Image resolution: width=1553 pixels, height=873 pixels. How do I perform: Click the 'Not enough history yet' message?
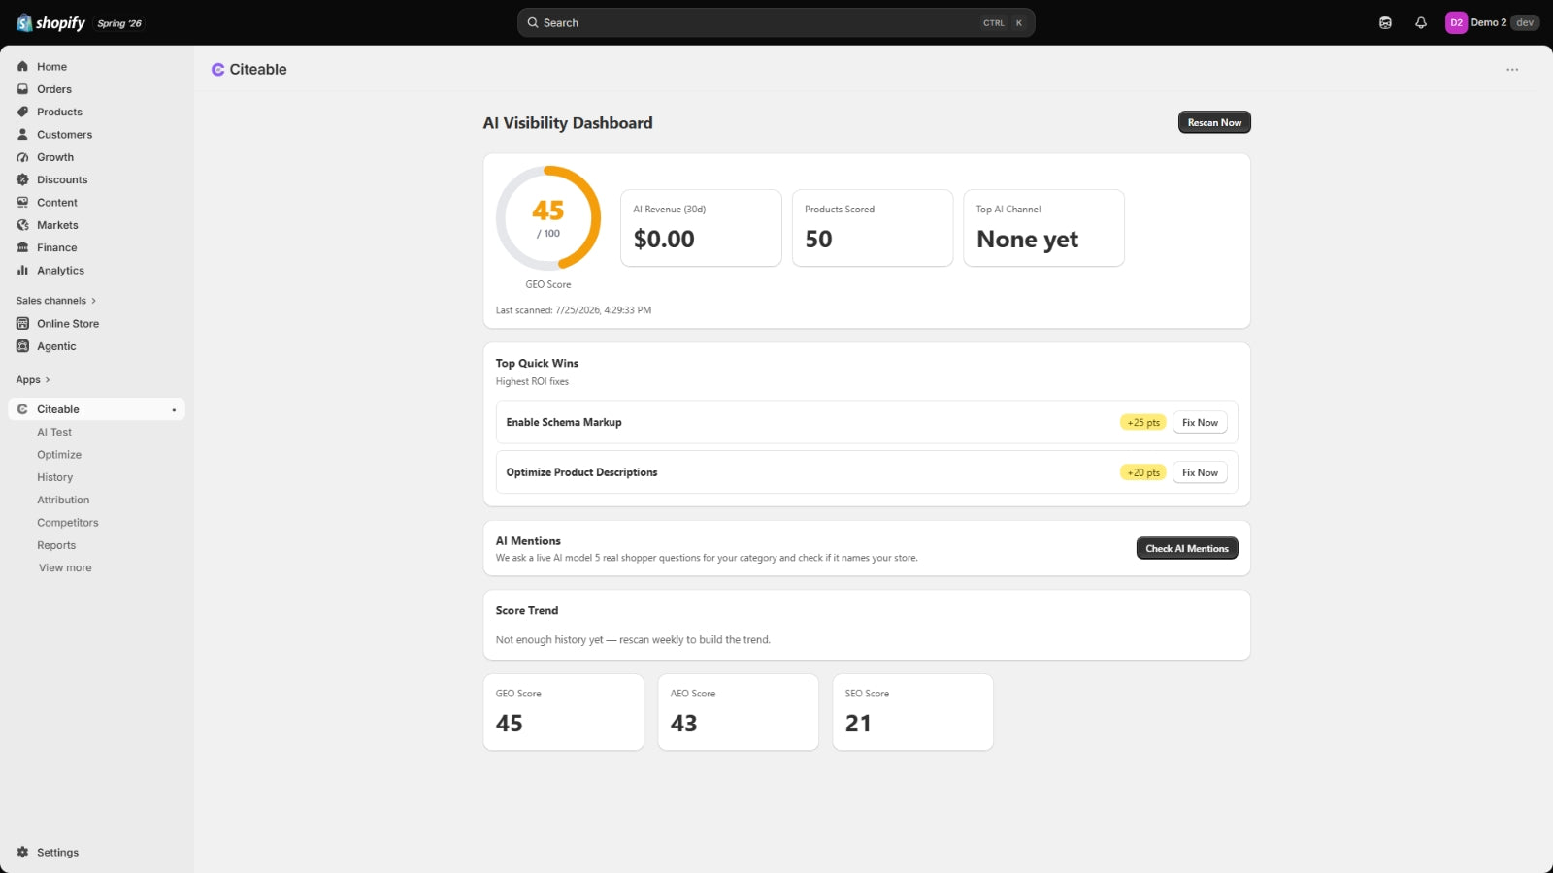(633, 640)
